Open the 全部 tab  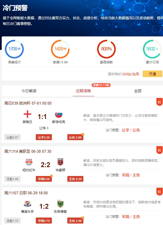tap(138, 91)
